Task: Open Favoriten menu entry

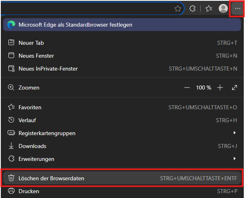Action: click(122, 107)
